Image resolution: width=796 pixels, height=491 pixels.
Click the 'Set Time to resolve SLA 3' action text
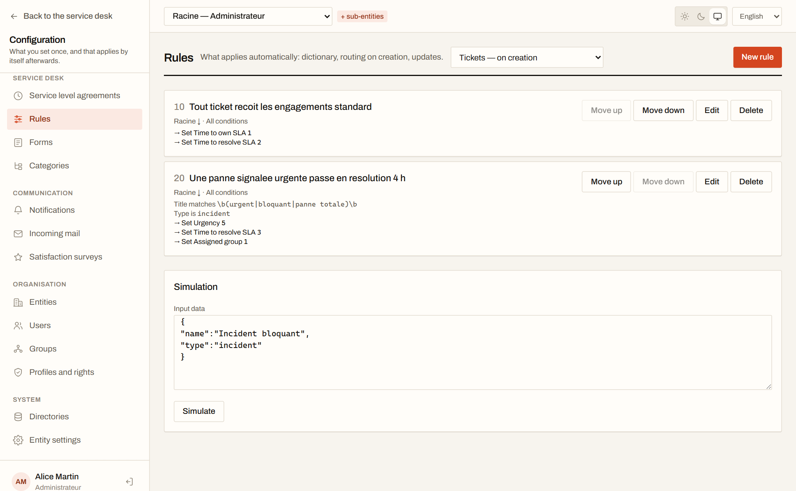(x=221, y=233)
